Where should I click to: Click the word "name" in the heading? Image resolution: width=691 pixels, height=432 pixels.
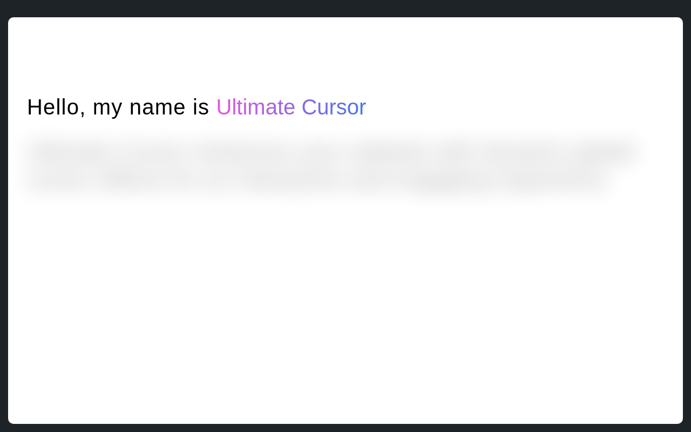[x=157, y=107]
